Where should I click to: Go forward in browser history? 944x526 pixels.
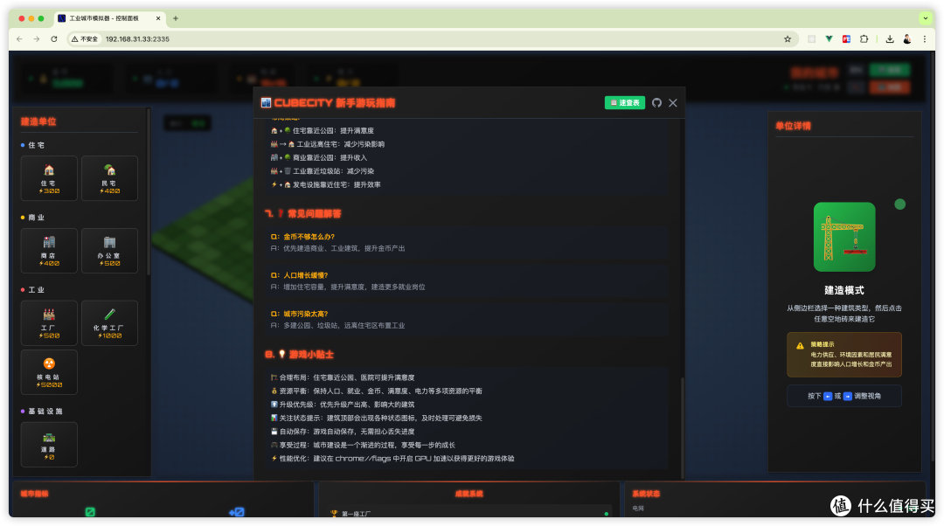point(37,39)
